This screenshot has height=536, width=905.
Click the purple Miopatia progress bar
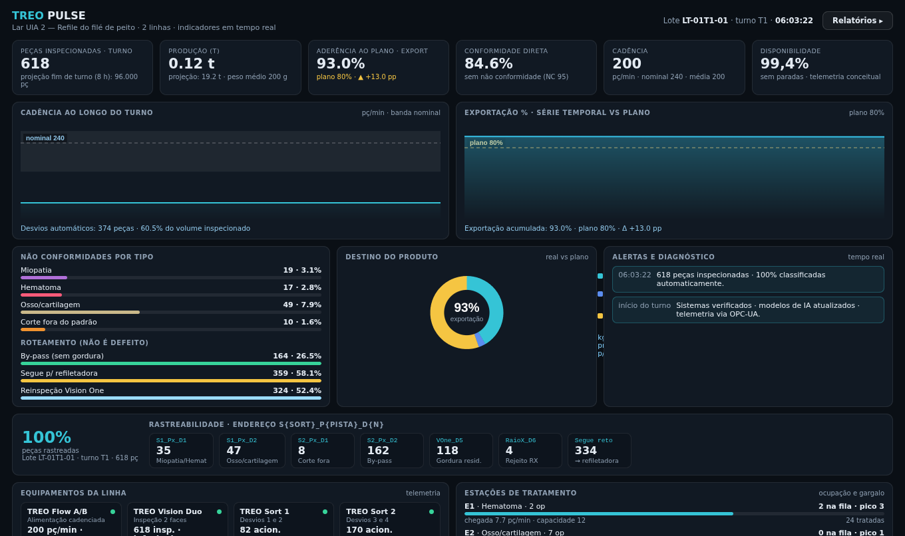[44, 278]
